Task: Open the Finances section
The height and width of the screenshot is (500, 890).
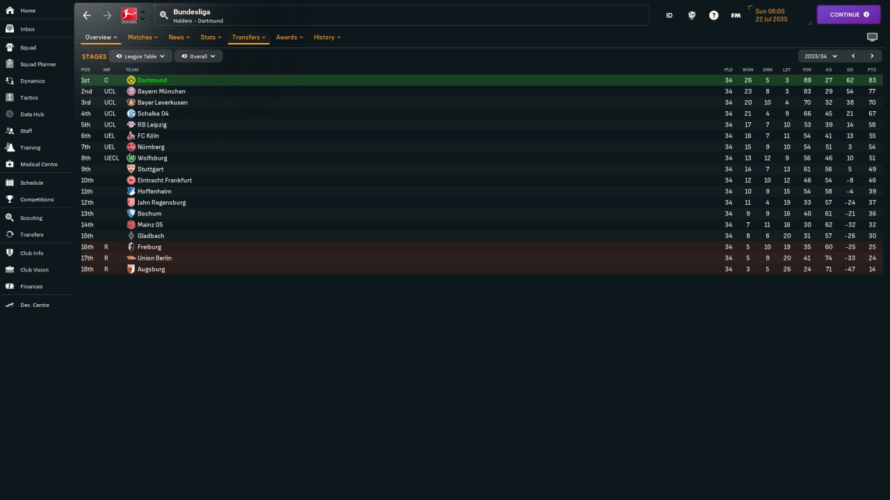Action: [x=31, y=287]
